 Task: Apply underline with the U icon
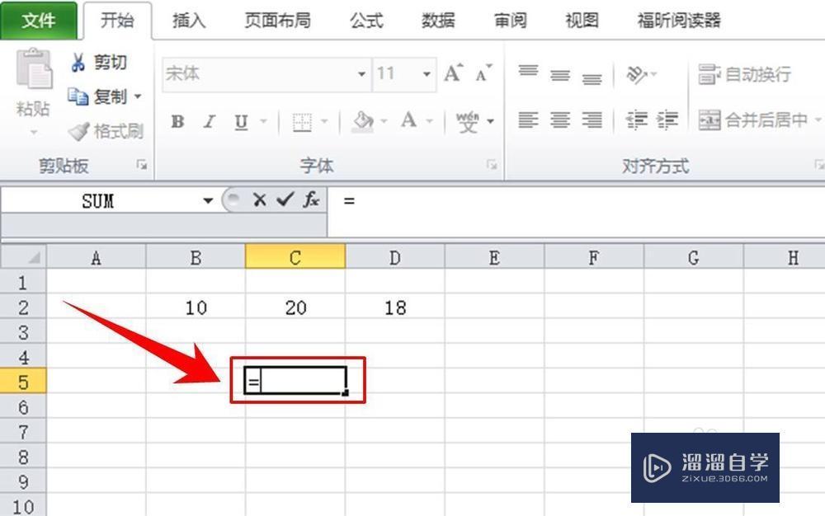[x=238, y=121]
